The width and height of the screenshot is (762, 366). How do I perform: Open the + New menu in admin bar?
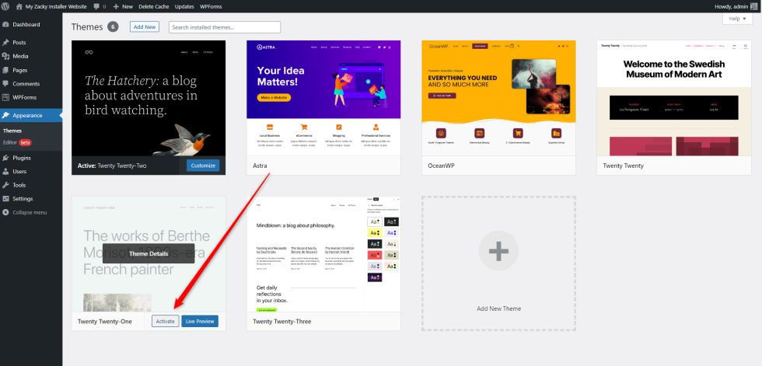[x=123, y=6]
